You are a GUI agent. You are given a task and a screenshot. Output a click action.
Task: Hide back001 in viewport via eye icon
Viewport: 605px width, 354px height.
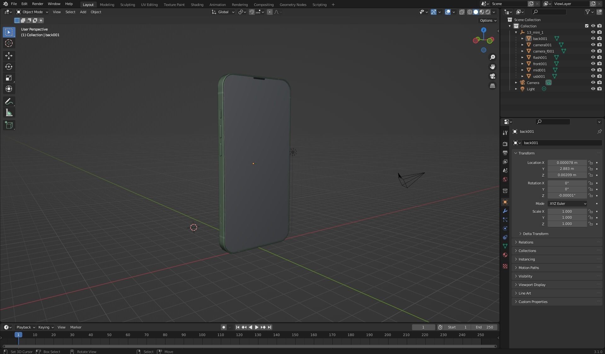coord(593,38)
